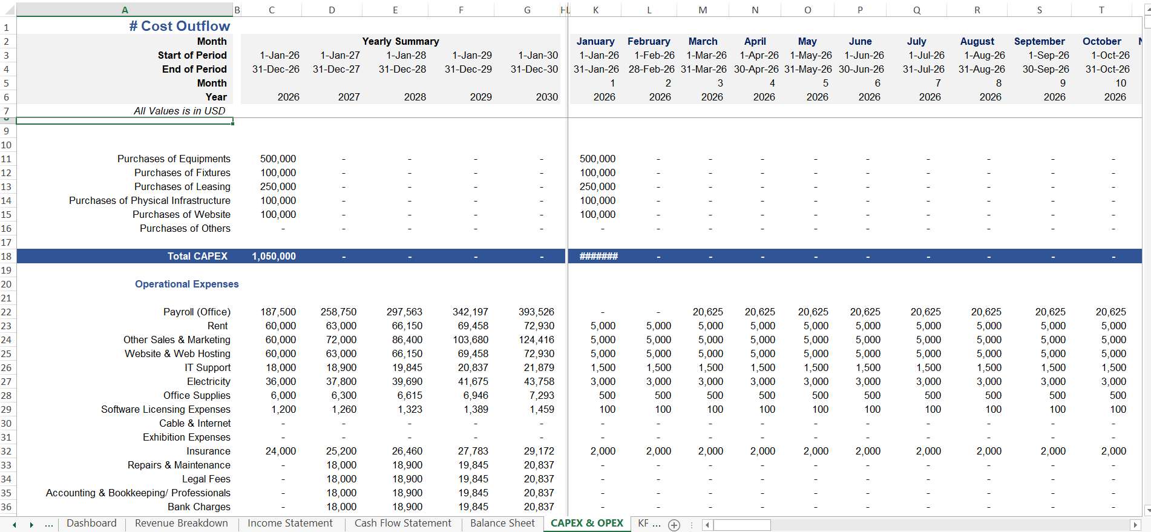Click the 'Legal Fees' row label
The height and width of the screenshot is (532, 1151).
pos(206,479)
